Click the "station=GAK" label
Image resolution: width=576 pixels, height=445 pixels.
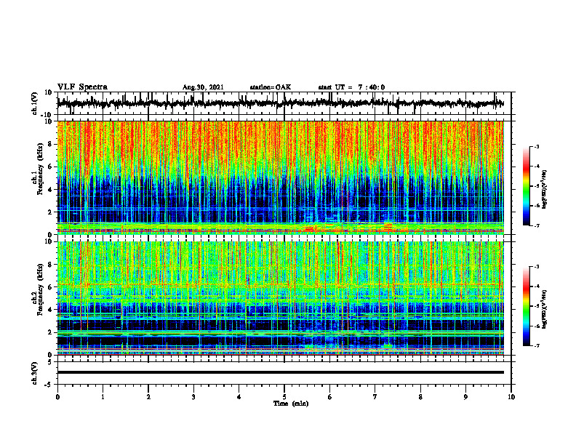click(271, 87)
